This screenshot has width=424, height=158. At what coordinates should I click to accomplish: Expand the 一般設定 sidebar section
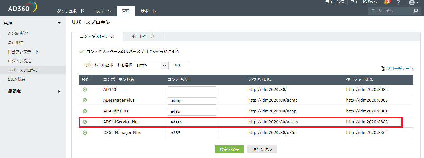tap(59, 91)
